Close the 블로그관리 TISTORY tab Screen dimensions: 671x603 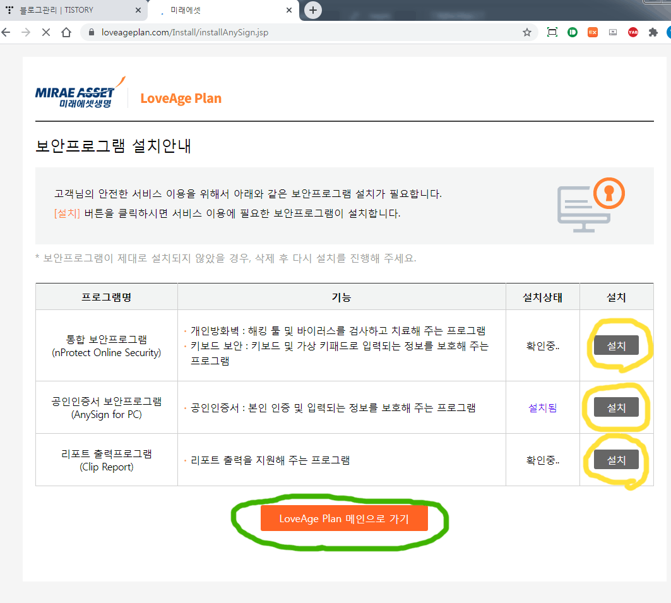click(x=138, y=10)
